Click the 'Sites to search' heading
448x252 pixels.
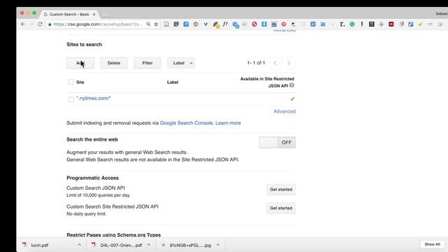(x=84, y=45)
